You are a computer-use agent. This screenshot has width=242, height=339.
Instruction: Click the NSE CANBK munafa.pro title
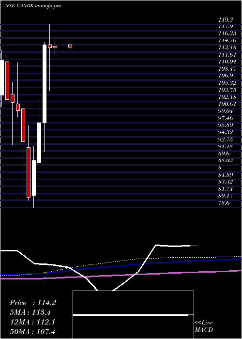pos(32,6)
